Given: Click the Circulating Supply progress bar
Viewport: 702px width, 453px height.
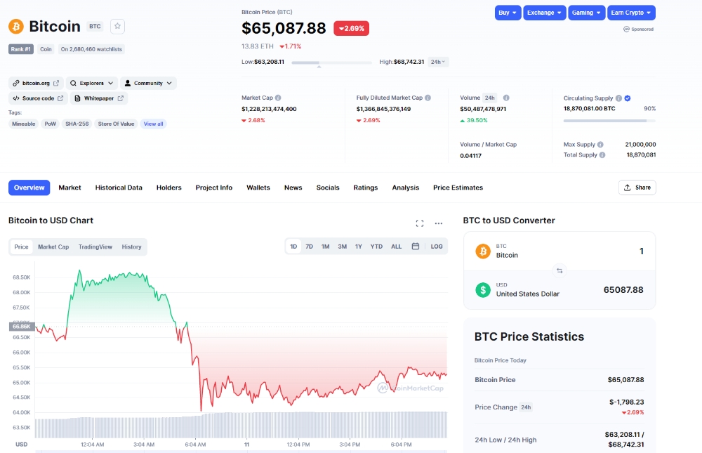Looking at the screenshot, I should coord(610,121).
